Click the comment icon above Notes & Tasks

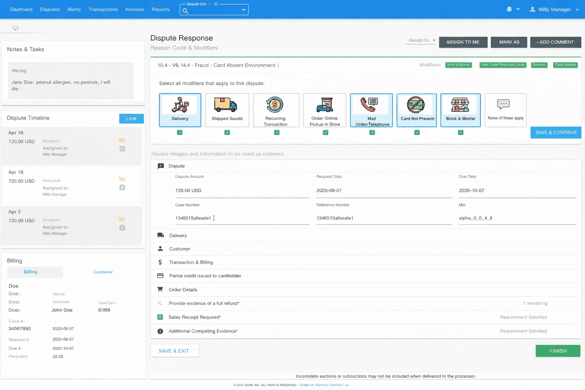pyautogui.click(x=16, y=28)
